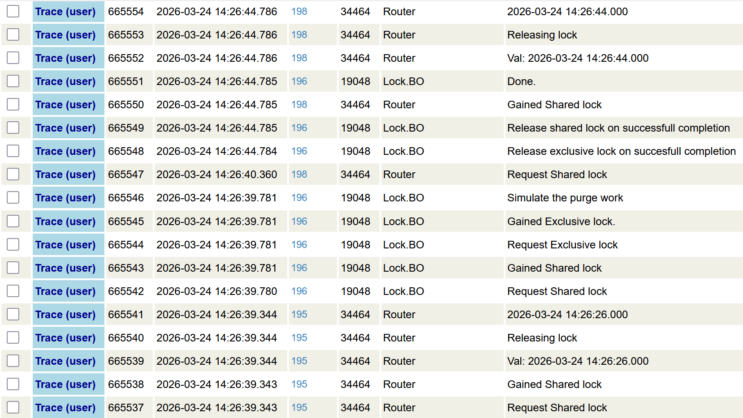
Task: Mark the checkbox next to entry 665541
Action: pos(13,314)
